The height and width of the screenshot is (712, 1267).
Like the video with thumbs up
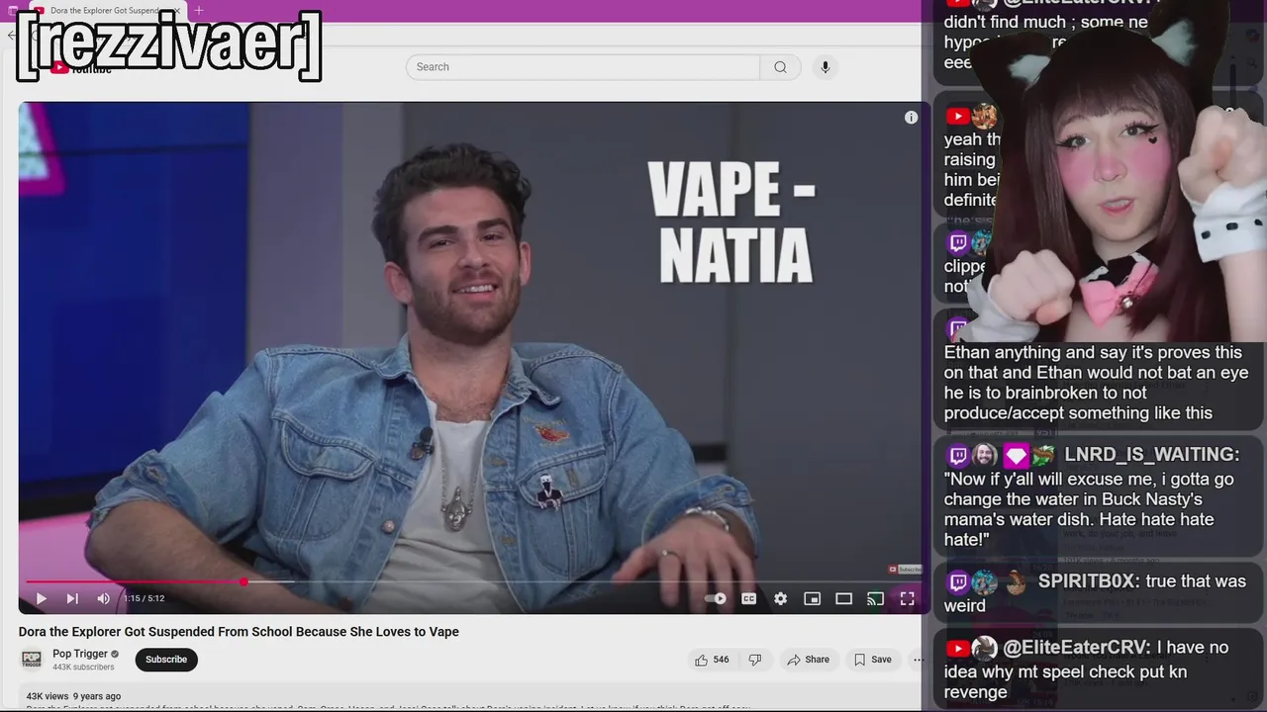tap(712, 660)
